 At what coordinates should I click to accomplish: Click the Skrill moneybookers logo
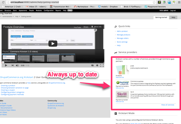pos(122,95)
